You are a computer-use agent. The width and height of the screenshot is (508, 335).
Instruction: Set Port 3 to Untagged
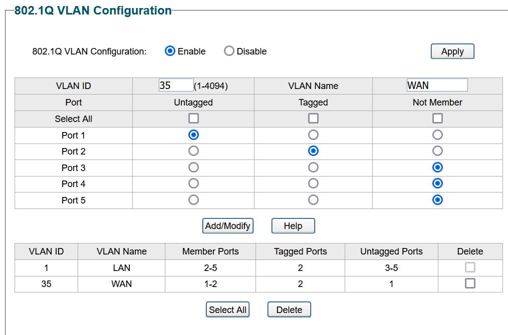click(x=193, y=167)
